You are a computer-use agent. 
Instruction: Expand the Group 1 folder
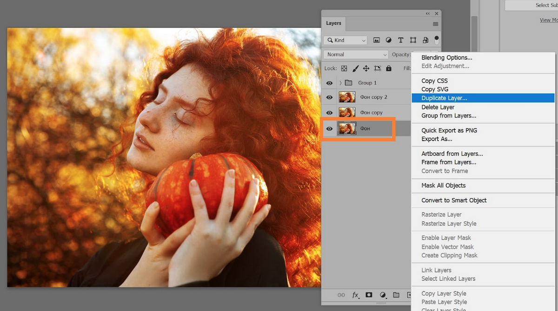[x=341, y=83]
